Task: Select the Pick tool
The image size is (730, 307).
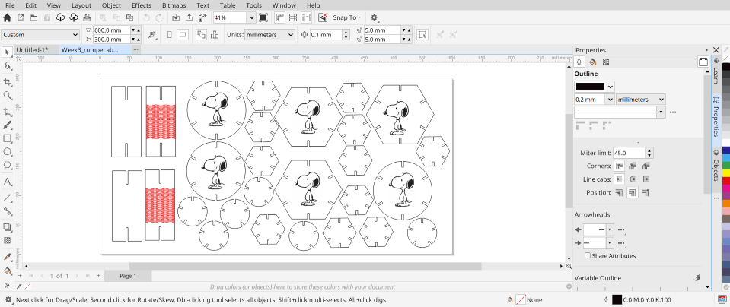Action: click(x=7, y=52)
